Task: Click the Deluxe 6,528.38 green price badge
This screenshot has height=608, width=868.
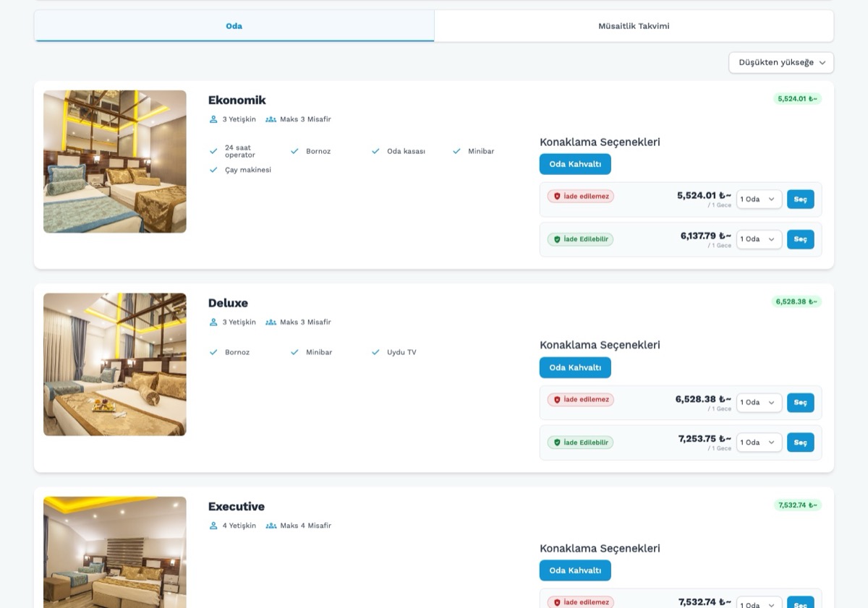Action: point(796,301)
